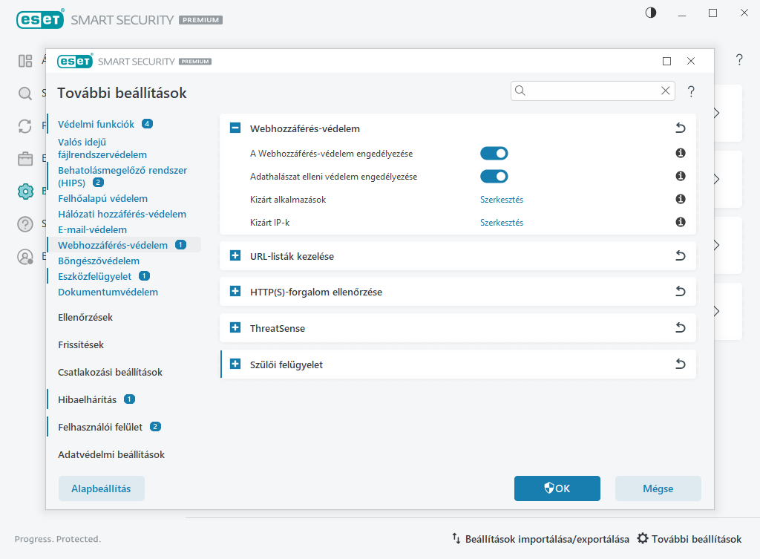Select Frissítések in the left menu
The height and width of the screenshot is (559, 760).
tap(81, 345)
